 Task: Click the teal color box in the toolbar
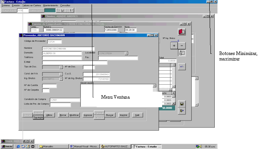[x=50, y=11]
